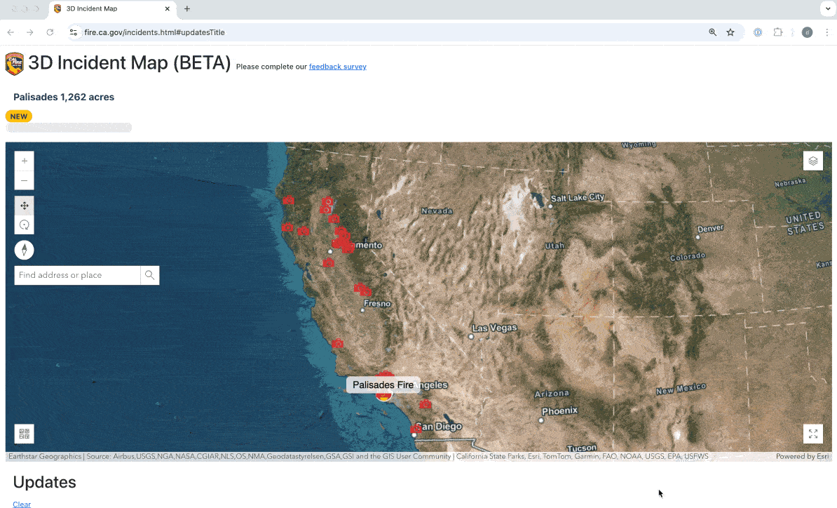Enter fullscreen map view
Viewport: 837px width, 508px height.
coord(812,434)
